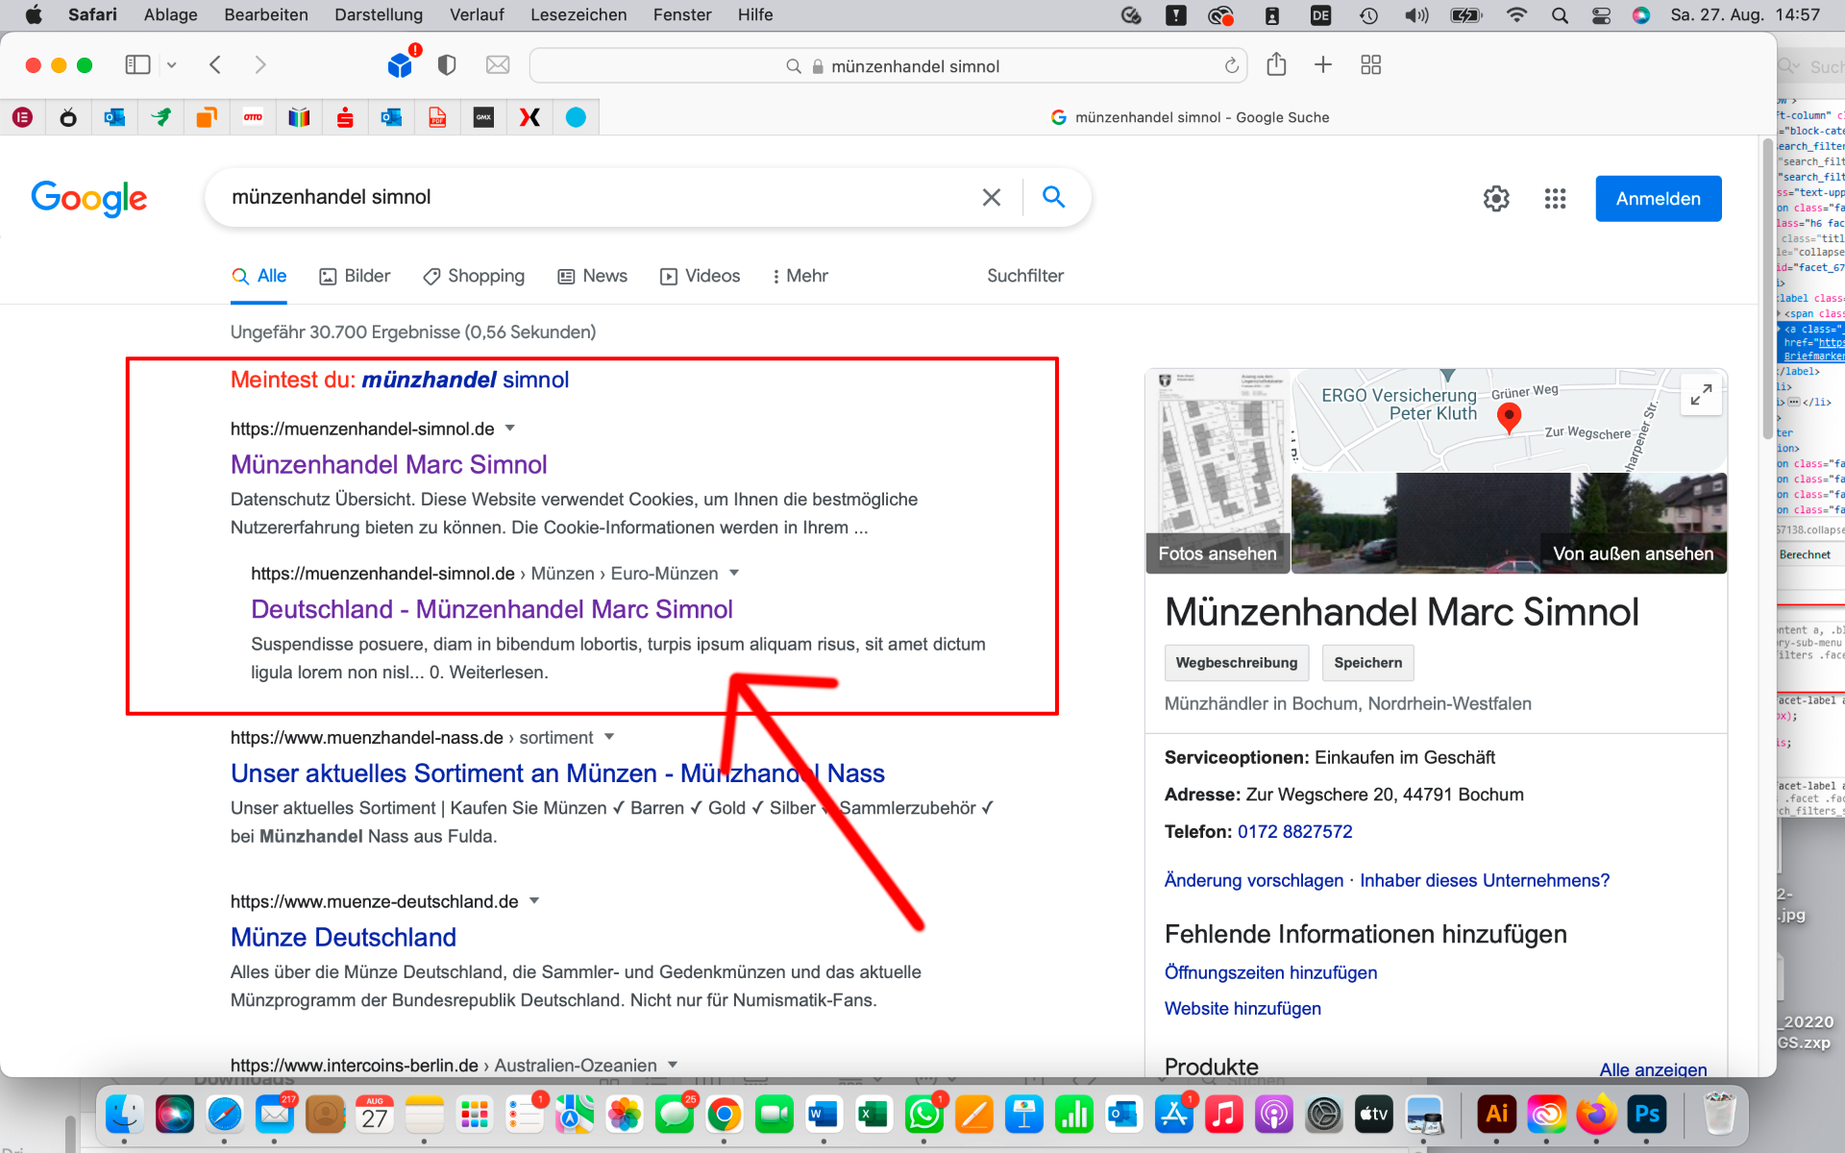
Task: Open Google settings gear icon
Action: click(1495, 199)
